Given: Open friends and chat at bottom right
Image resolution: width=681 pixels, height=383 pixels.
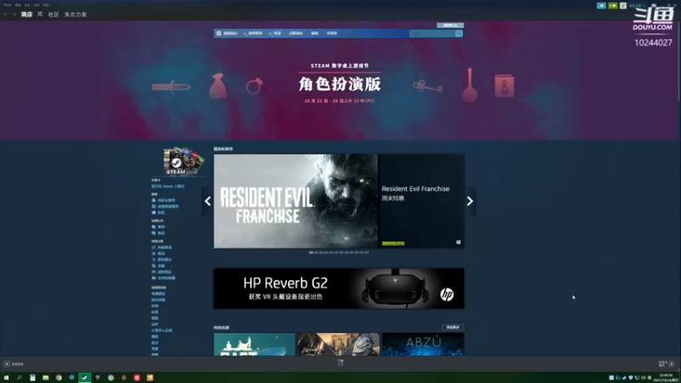Looking at the screenshot, I should click(x=667, y=364).
